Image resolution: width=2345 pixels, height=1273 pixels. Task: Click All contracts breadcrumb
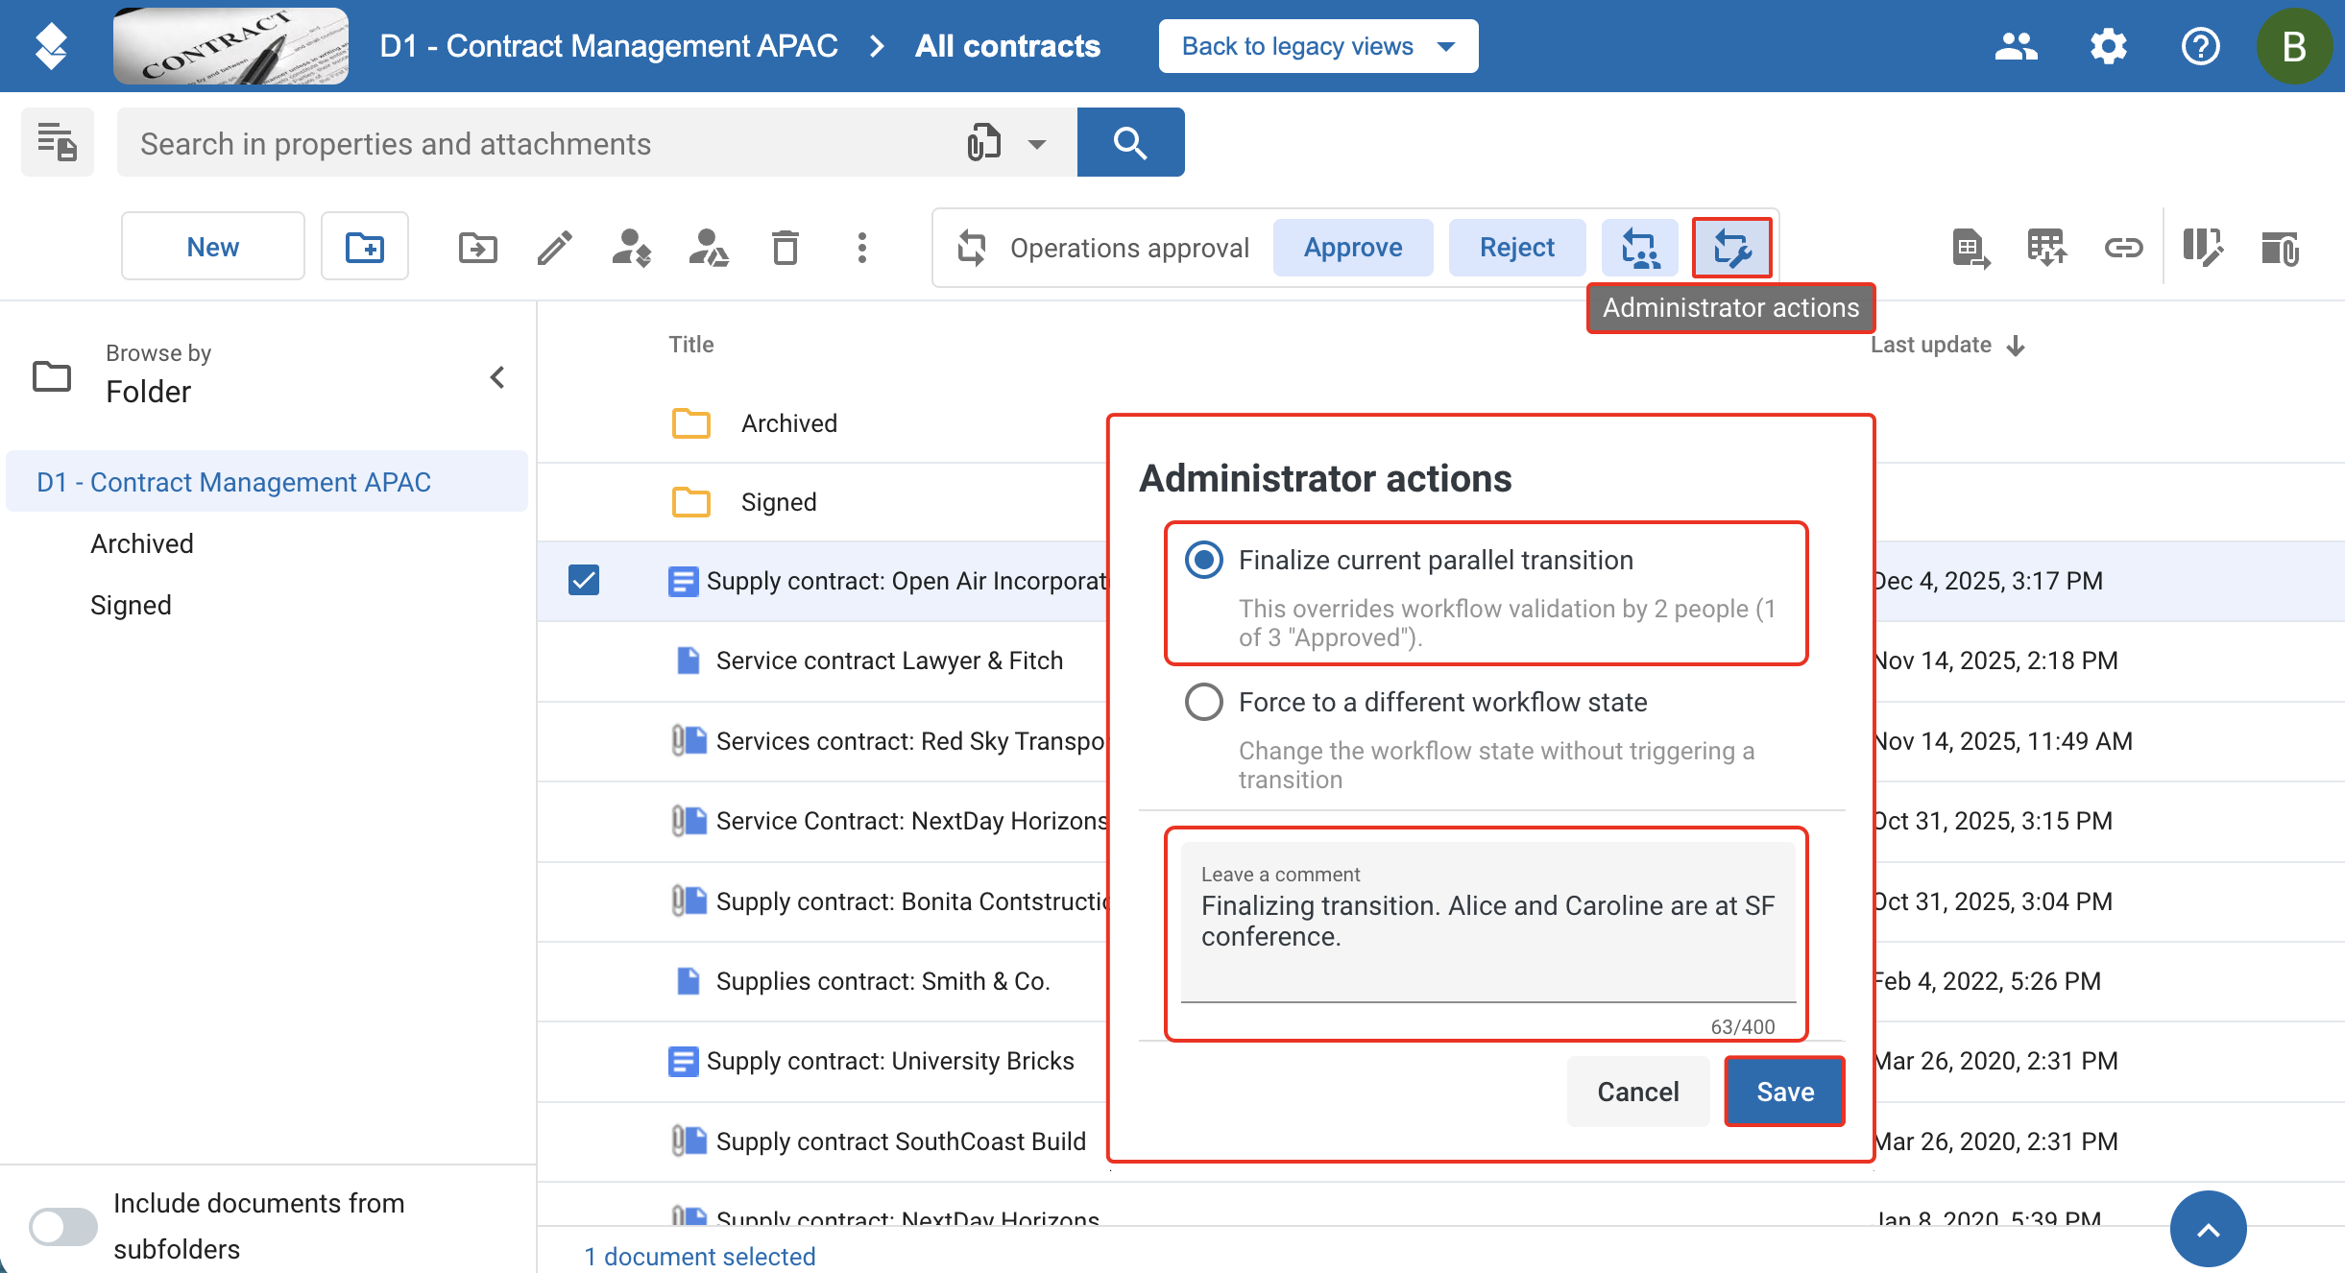1007,46
